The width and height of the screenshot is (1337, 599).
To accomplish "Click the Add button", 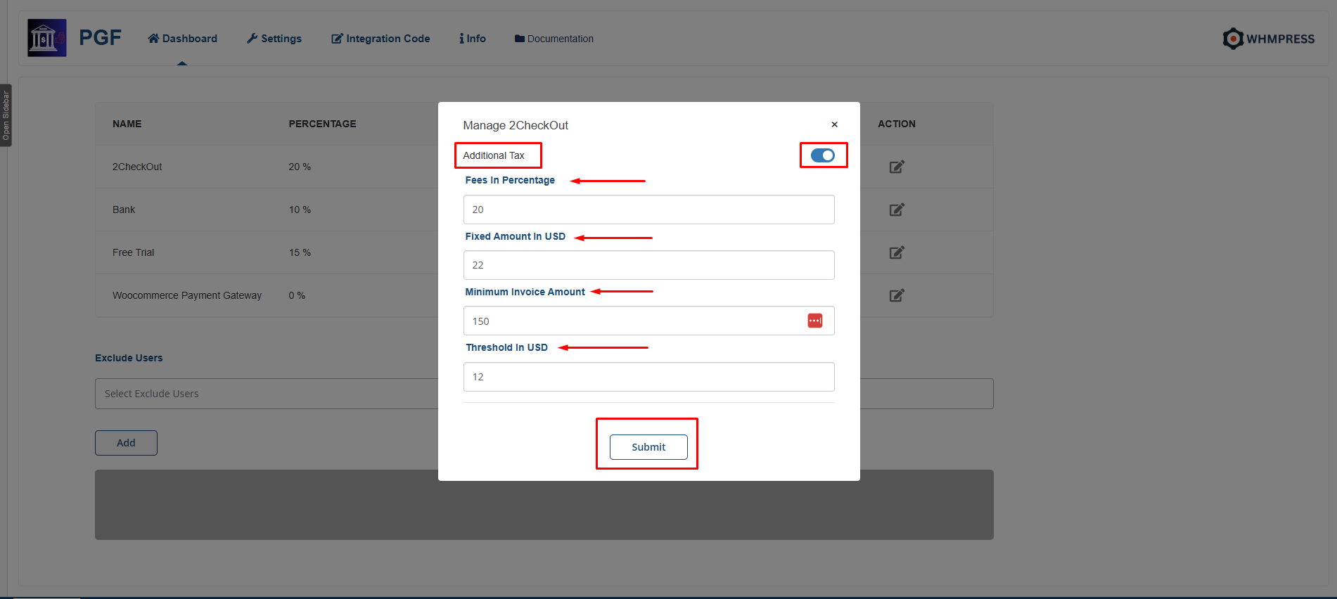I will pos(126,443).
